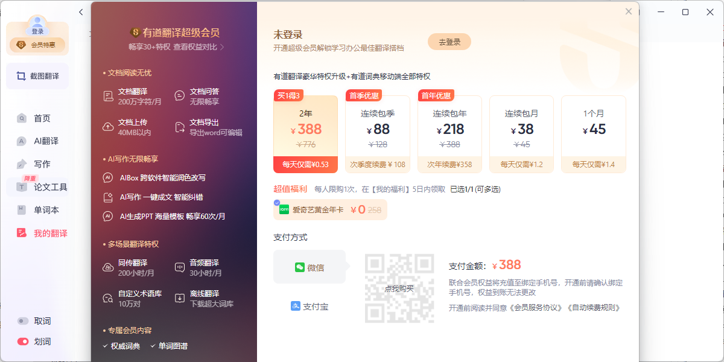724x362 pixels.
Task: Disable the 划词 selection translate switch
Action: click(x=23, y=341)
